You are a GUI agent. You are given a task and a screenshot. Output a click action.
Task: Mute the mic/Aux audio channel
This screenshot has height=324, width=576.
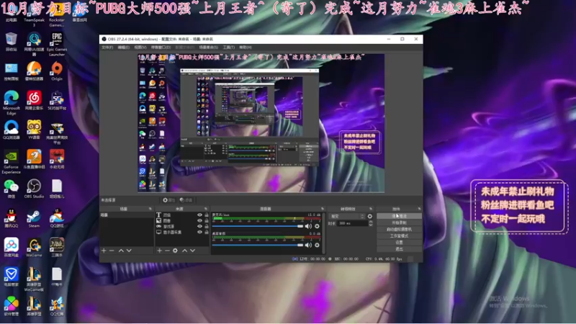pyautogui.click(x=308, y=226)
